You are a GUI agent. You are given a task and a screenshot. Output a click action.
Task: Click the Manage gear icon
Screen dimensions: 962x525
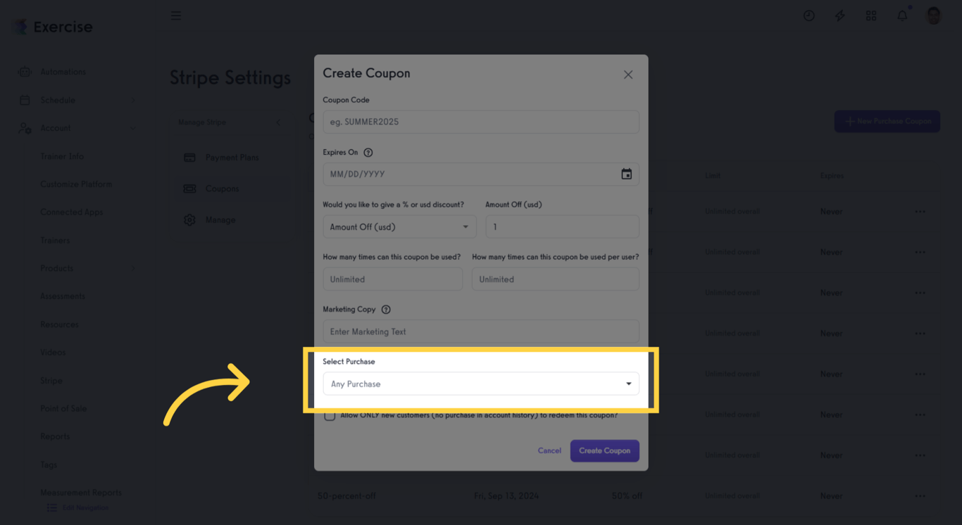pos(189,220)
